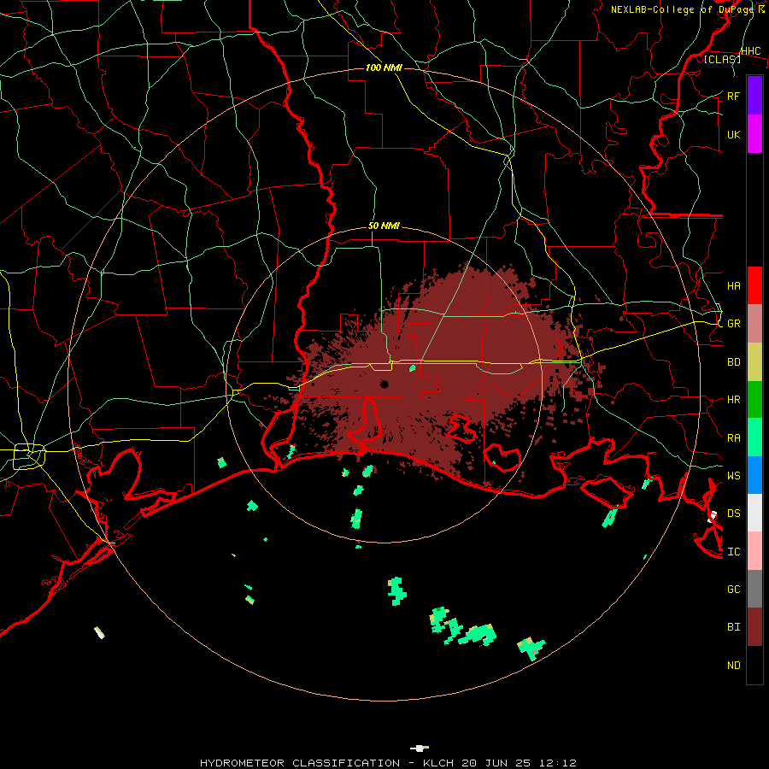The width and height of the screenshot is (769, 769).
Task: Click the 'HA' legend label text
Action: 734,286
